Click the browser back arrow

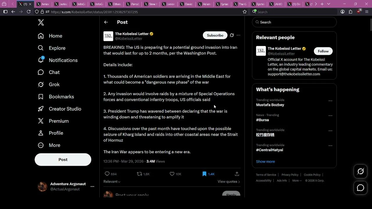tap(13, 12)
